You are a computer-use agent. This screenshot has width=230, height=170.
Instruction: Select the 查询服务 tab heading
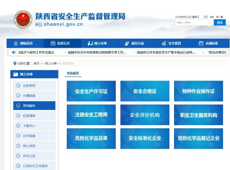point(73,73)
